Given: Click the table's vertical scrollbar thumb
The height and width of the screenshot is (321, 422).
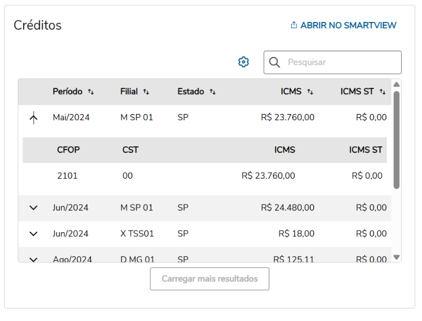Looking at the screenshot, I should tap(396, 139).
